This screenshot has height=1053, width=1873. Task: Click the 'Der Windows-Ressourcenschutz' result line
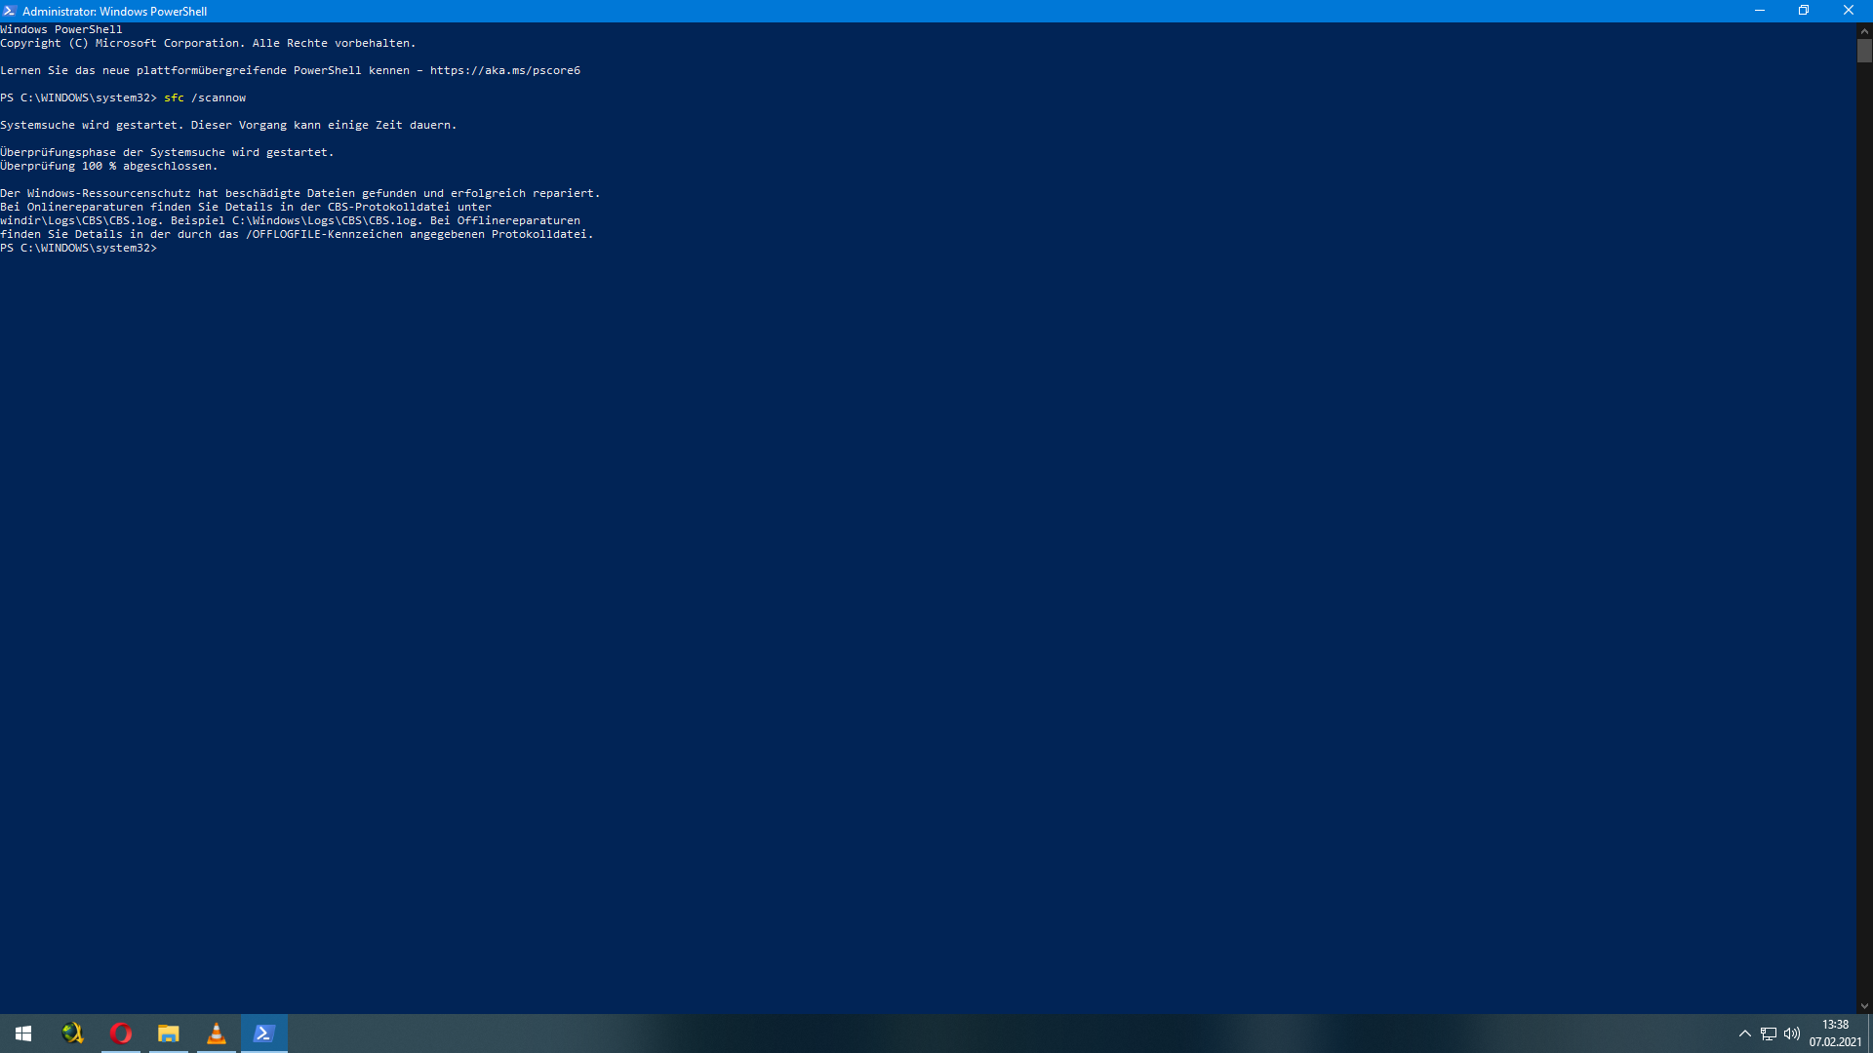tap(300, 193)
